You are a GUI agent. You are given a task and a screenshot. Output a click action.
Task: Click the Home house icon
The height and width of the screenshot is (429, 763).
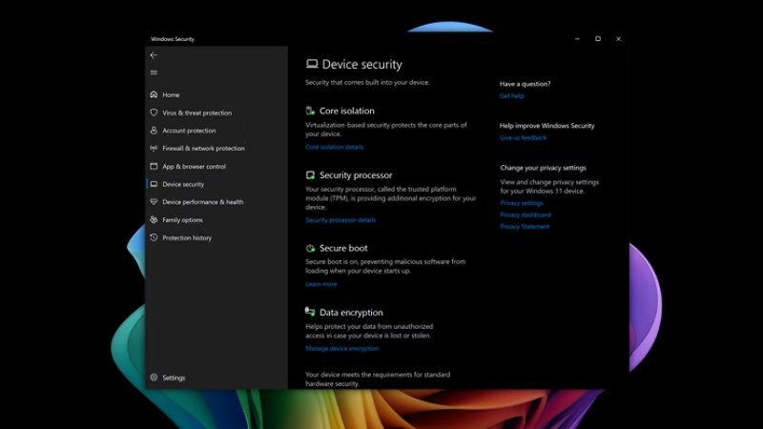pos(154,94)
